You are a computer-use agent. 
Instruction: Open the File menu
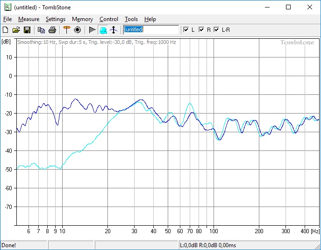(x=7, y=19)
